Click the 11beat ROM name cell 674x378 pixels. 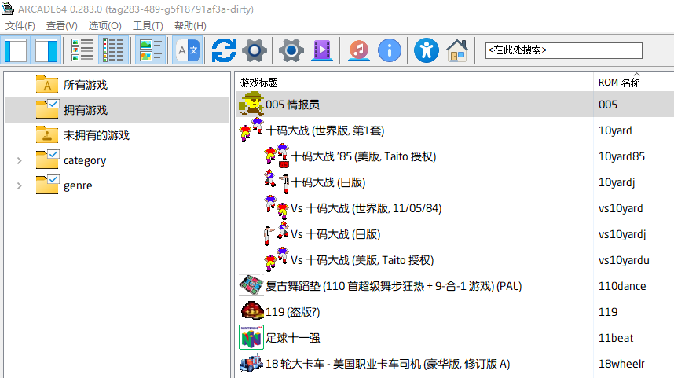coord(616,338)
